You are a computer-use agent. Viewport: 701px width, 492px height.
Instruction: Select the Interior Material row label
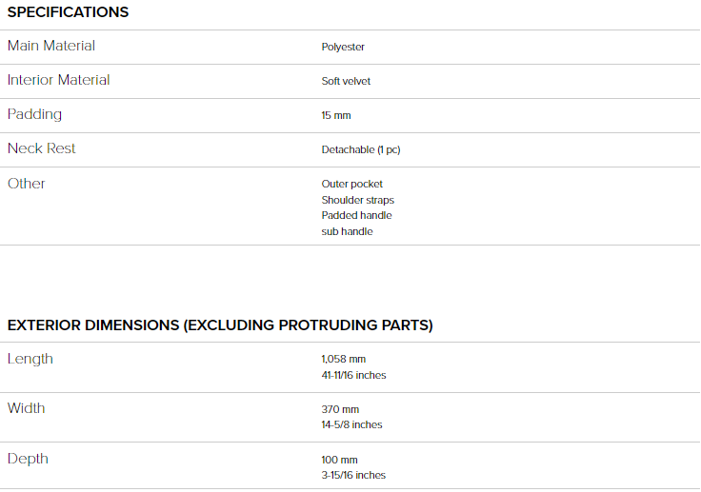point(58,80)
